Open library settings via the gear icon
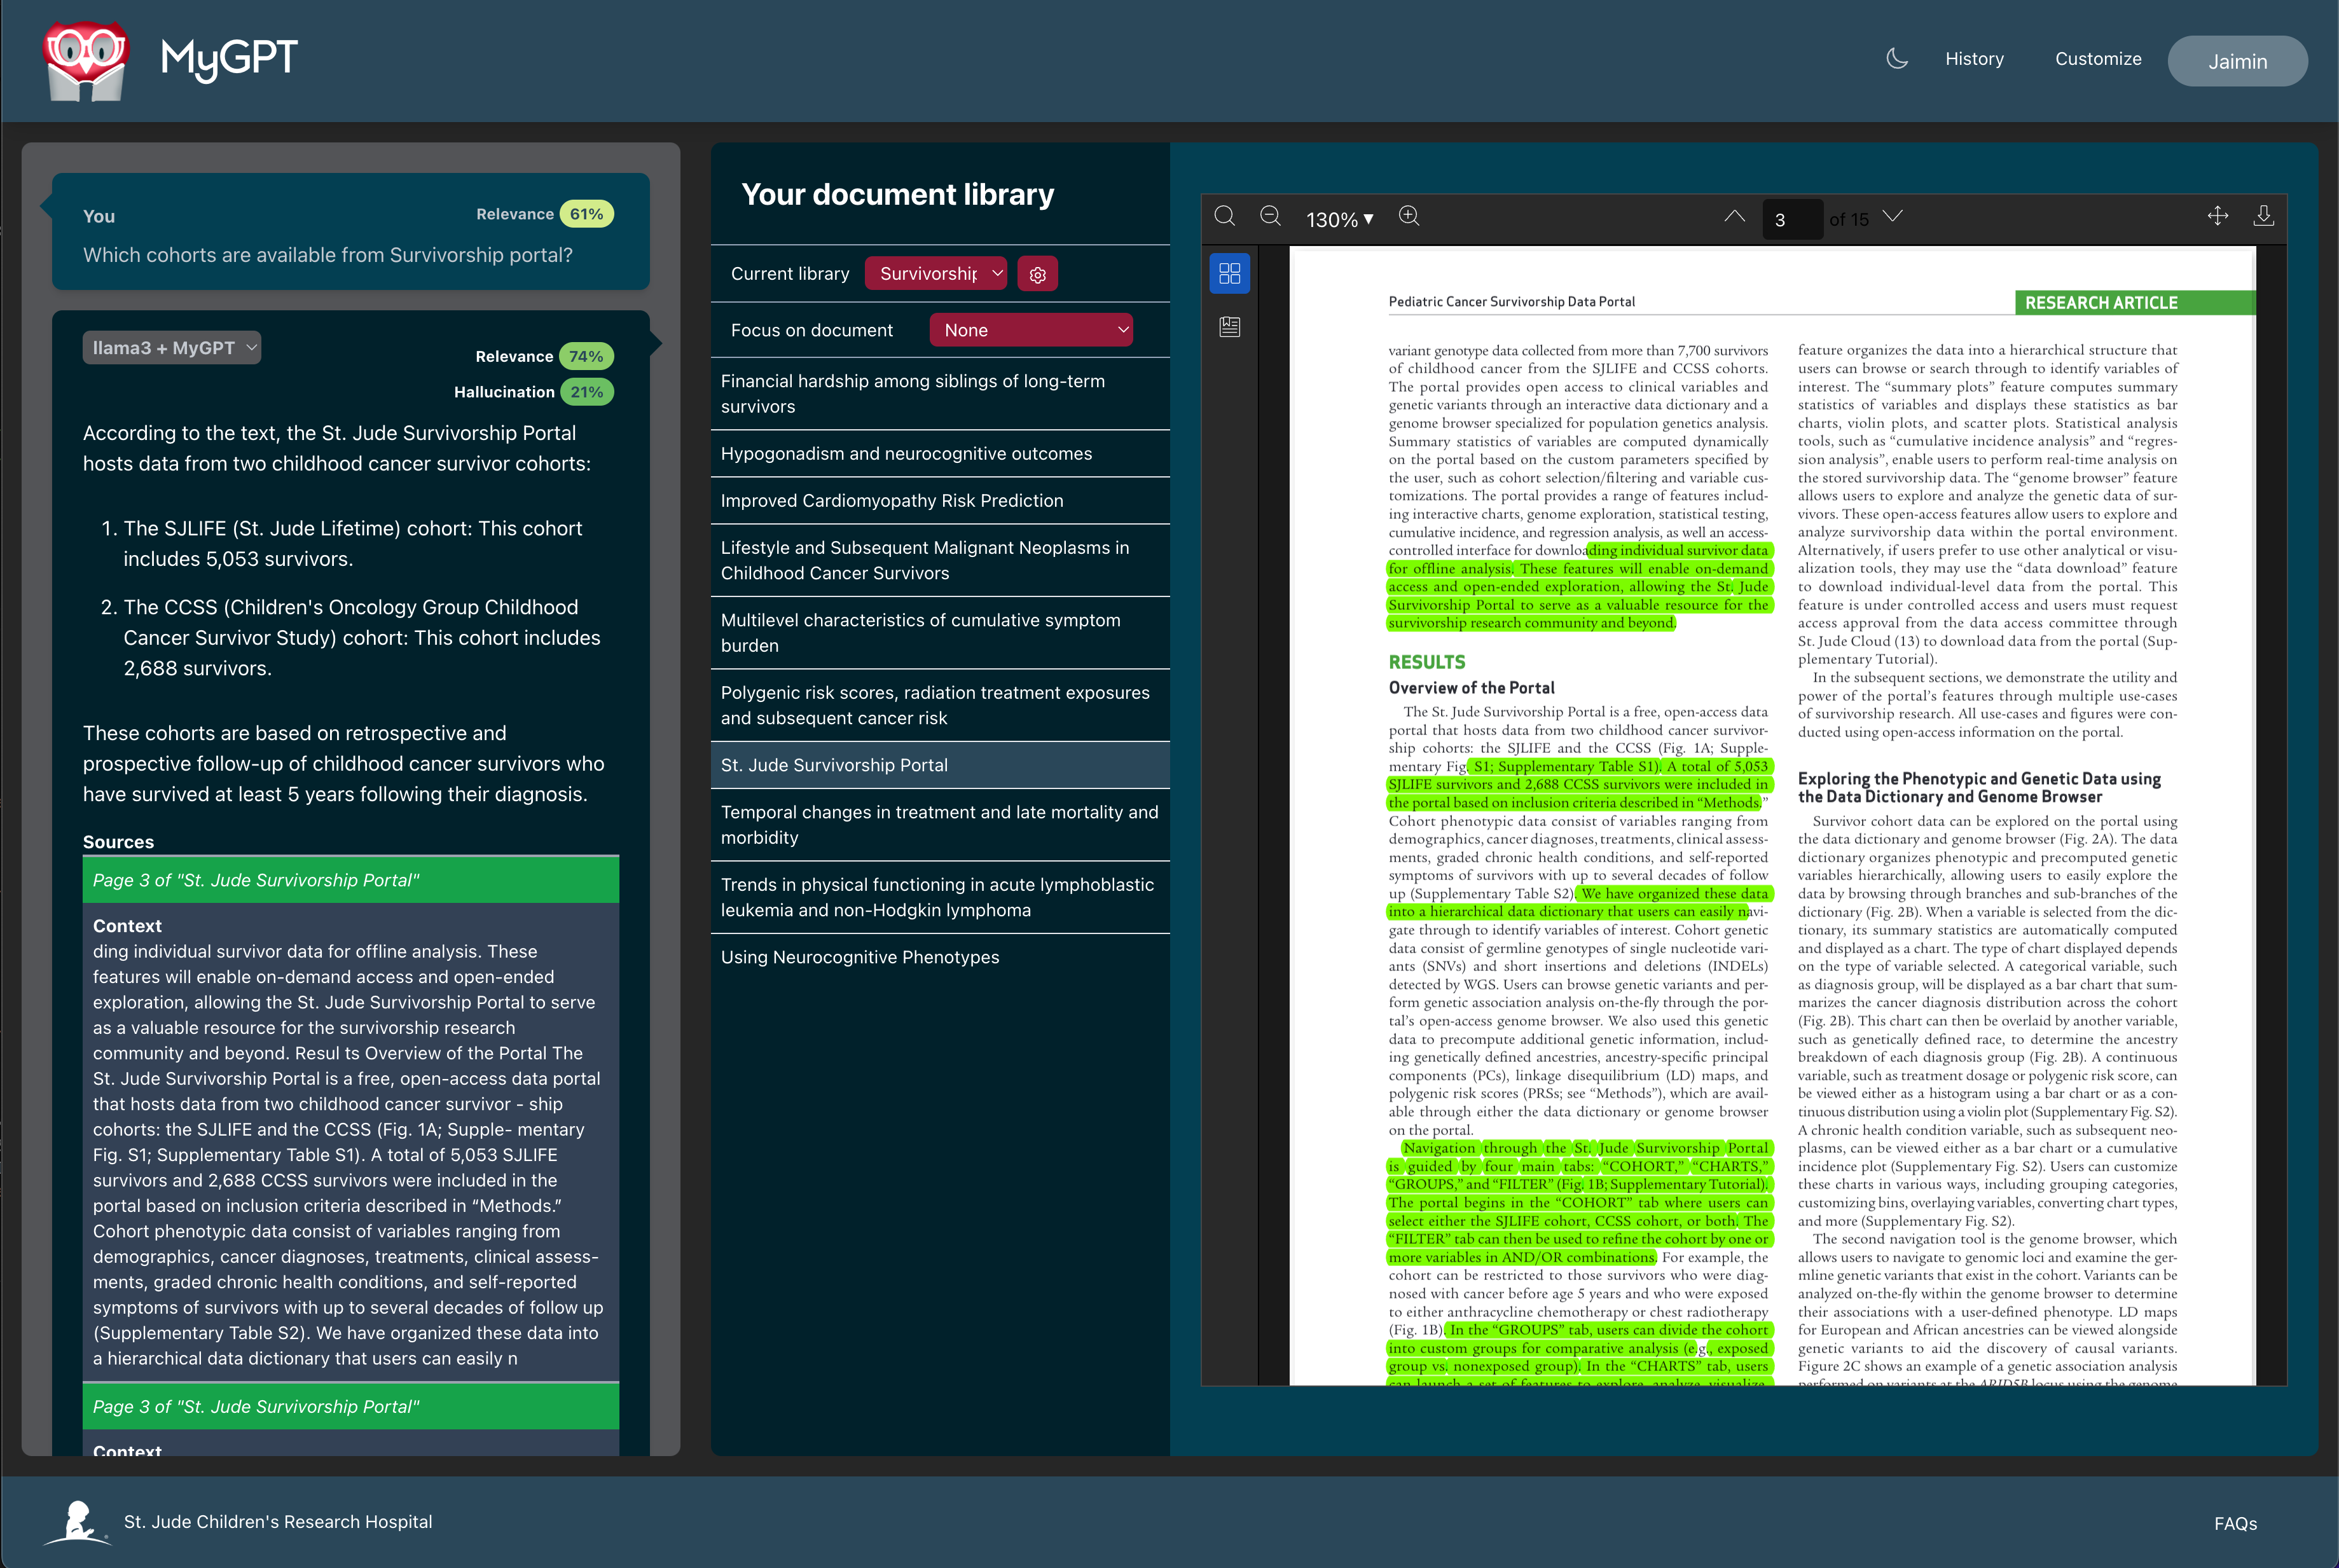 pos(1037,273)
